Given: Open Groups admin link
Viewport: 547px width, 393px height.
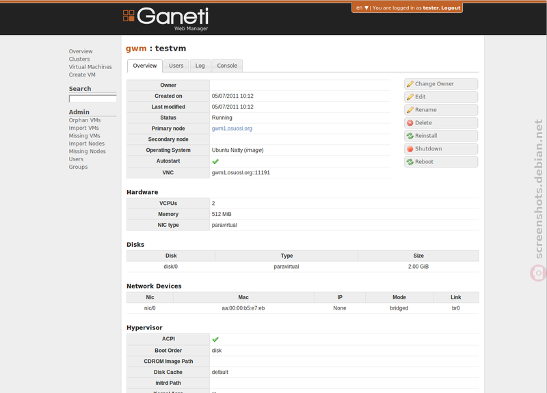Looking at the screenshot, I should pyautogui.click(x=78, y=167).
